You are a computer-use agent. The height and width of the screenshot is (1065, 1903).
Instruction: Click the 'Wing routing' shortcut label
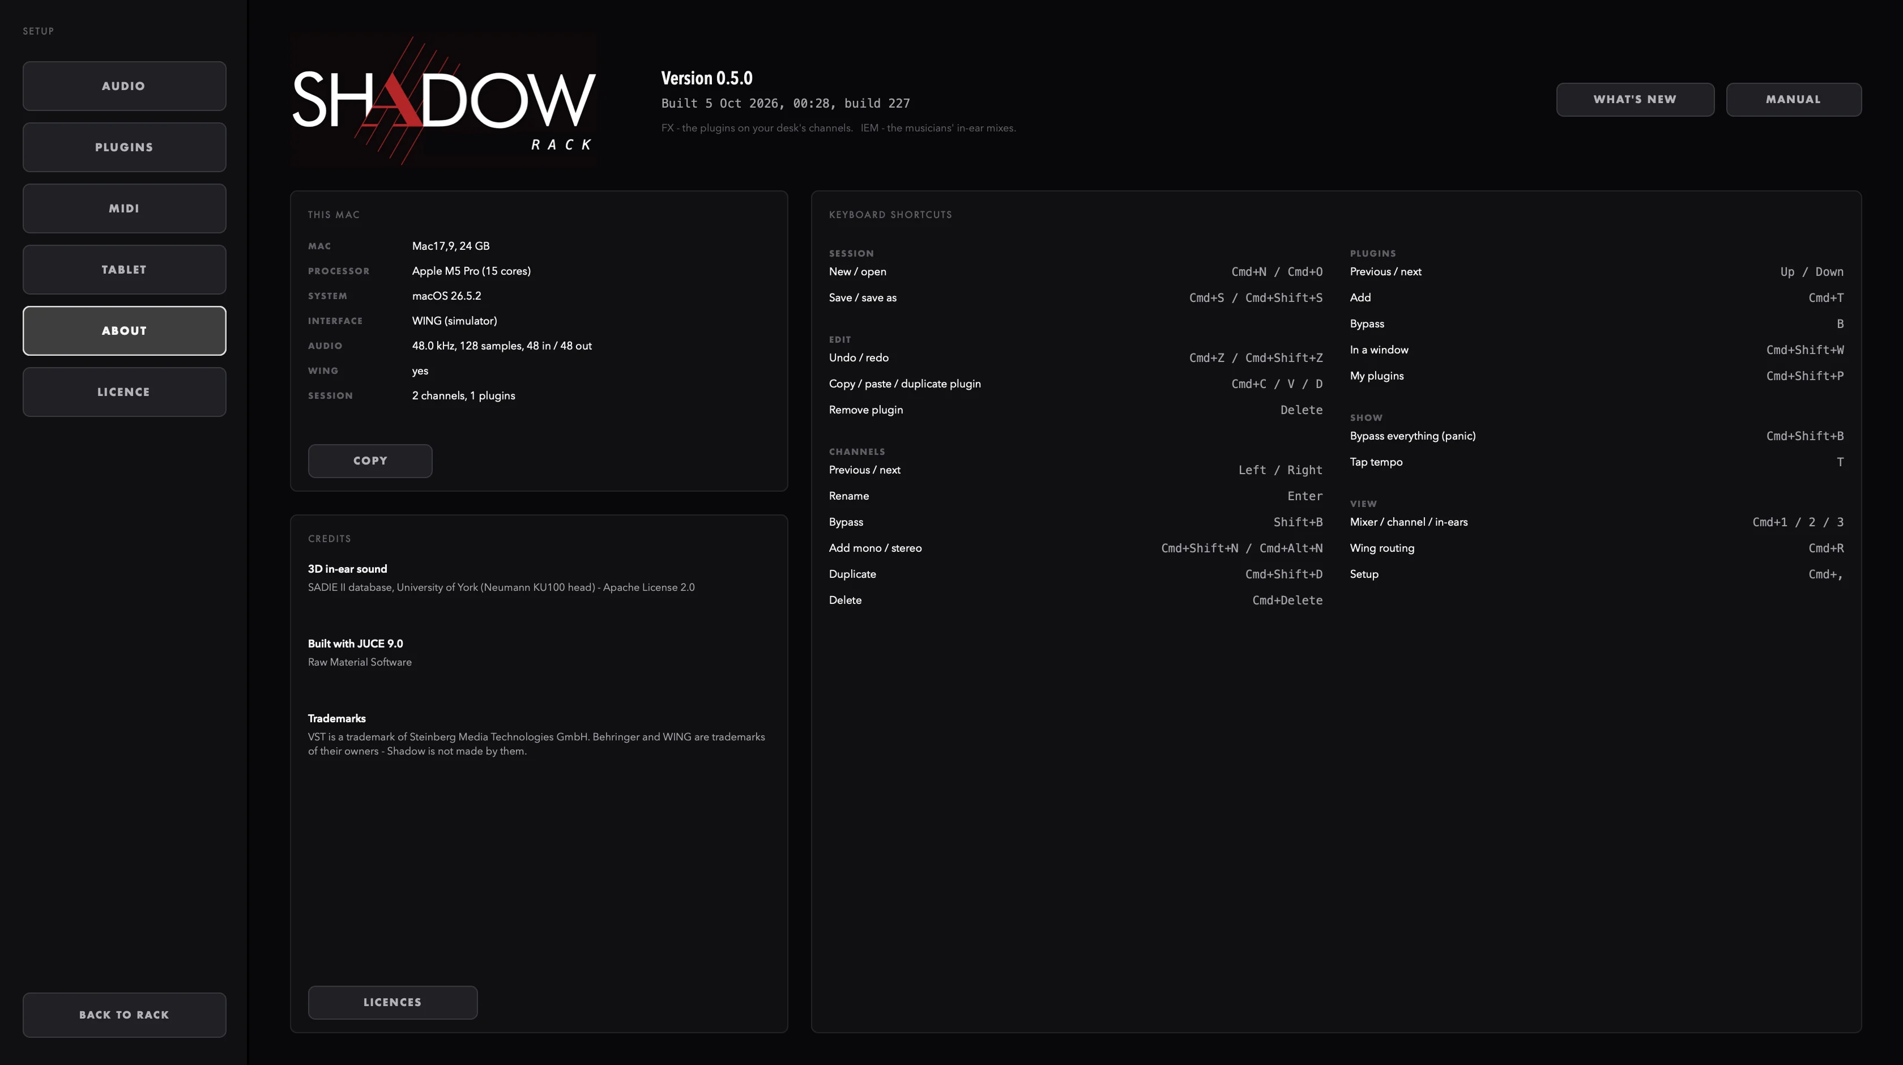click(x=1381, y=548)
